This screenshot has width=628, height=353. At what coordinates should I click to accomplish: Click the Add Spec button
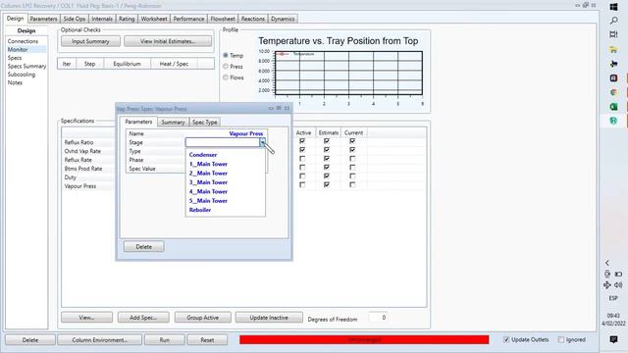[x=143, y=318]
